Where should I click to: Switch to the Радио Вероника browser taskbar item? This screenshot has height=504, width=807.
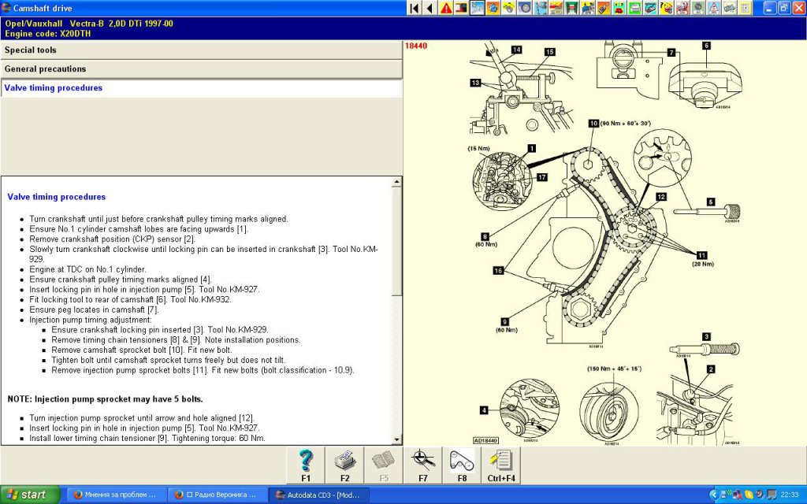215,495
